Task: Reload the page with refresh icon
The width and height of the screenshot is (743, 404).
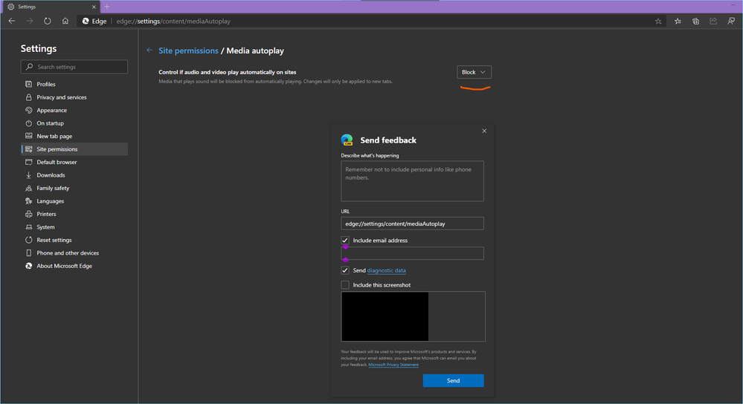Action: (48, 21)
